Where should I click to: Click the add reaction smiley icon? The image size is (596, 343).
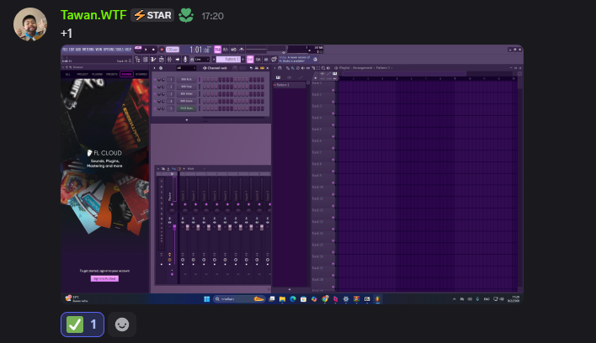tap(122, 324)
